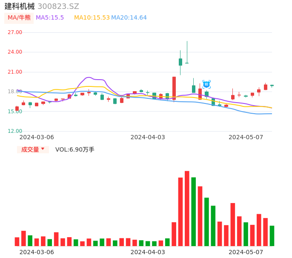Screen dimensions: 292x258
Task: Click the 24.00 price axis label
Action: (x=15, y=52)
